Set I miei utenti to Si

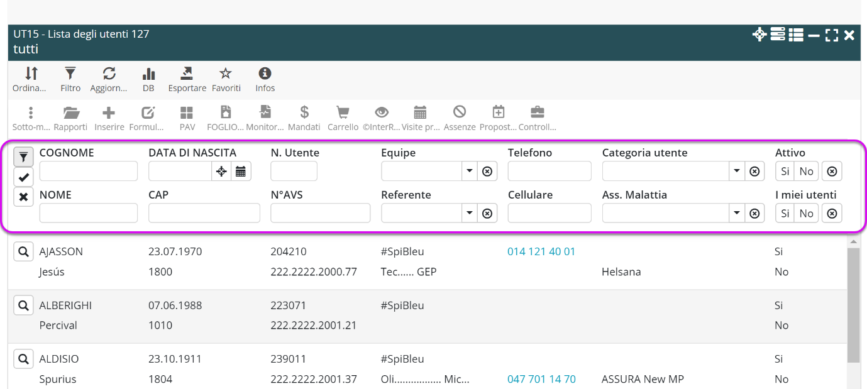(785, 214)
